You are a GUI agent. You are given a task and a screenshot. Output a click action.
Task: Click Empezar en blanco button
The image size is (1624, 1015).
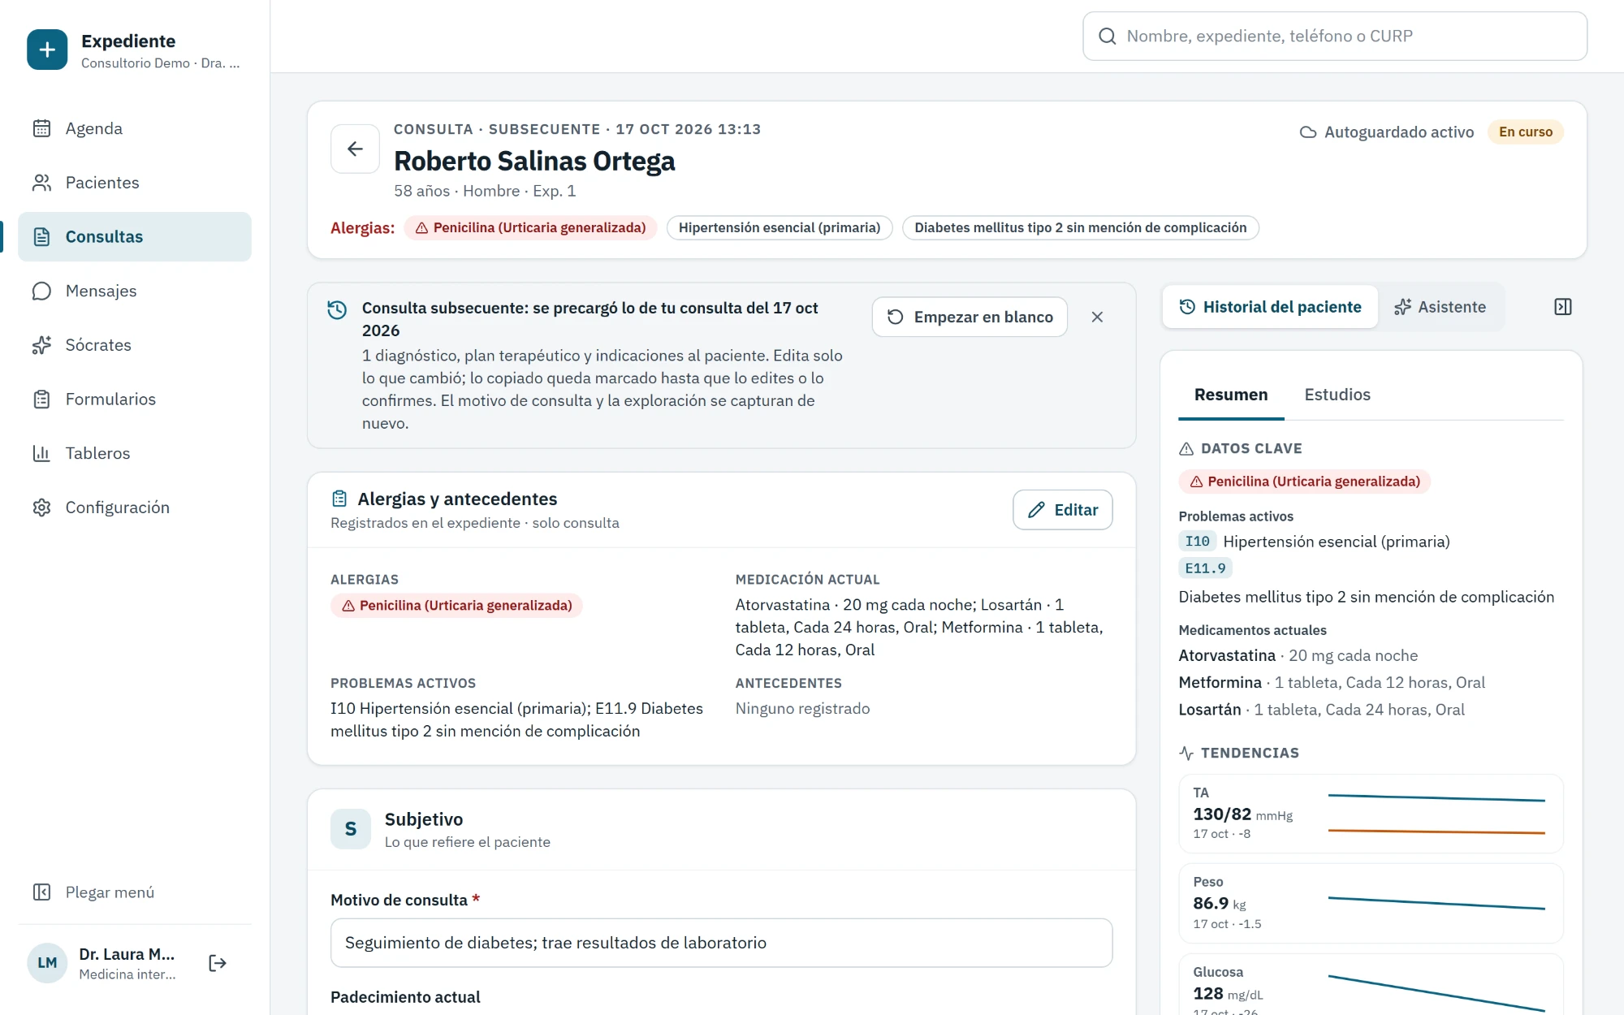pyautogui.click(x=970, y=317)
